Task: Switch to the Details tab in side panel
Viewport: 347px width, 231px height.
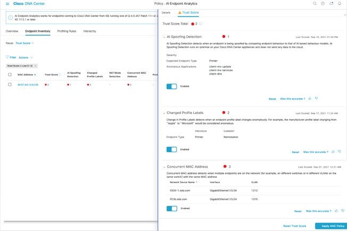Action: 166,13
